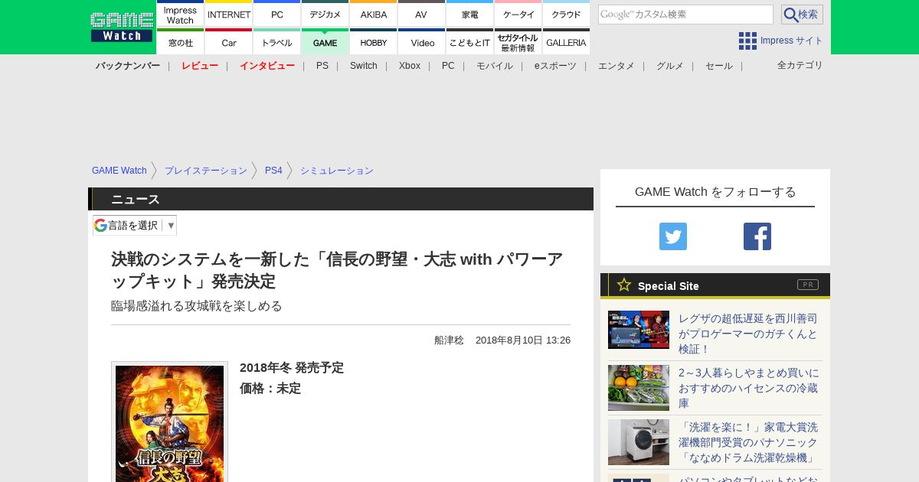Open PC Watch tab
This screenshot has height=482, width=919.
277,14
